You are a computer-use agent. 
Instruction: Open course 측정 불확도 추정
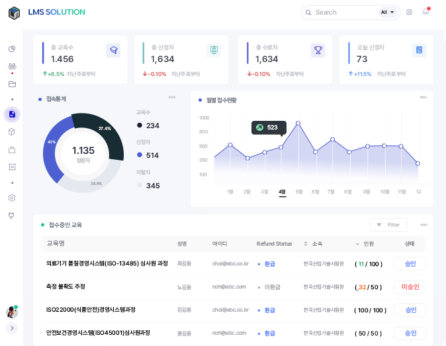click(66, 287)
